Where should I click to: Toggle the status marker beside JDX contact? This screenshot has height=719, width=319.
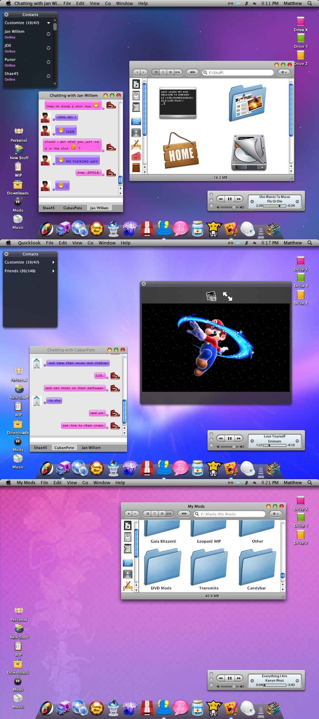click(48, 48)
